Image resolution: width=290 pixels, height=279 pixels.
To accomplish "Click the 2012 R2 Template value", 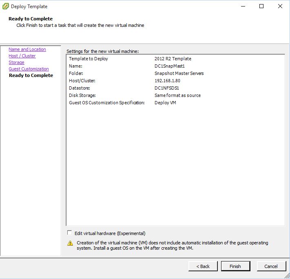I will point(173,59).
